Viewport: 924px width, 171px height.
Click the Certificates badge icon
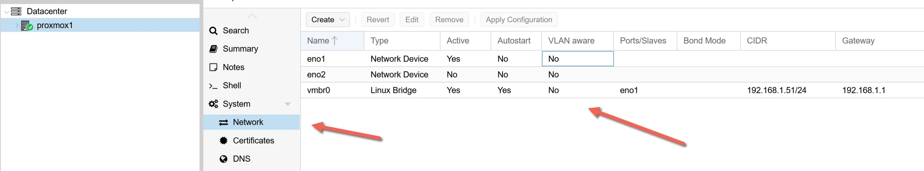(x=223, y=141)
